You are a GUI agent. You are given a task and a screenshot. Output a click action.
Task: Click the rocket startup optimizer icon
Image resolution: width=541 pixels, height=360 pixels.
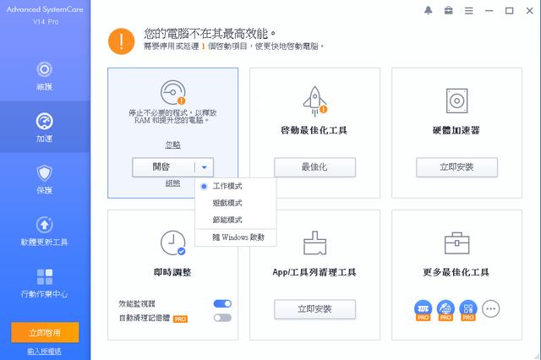[314, 101]
